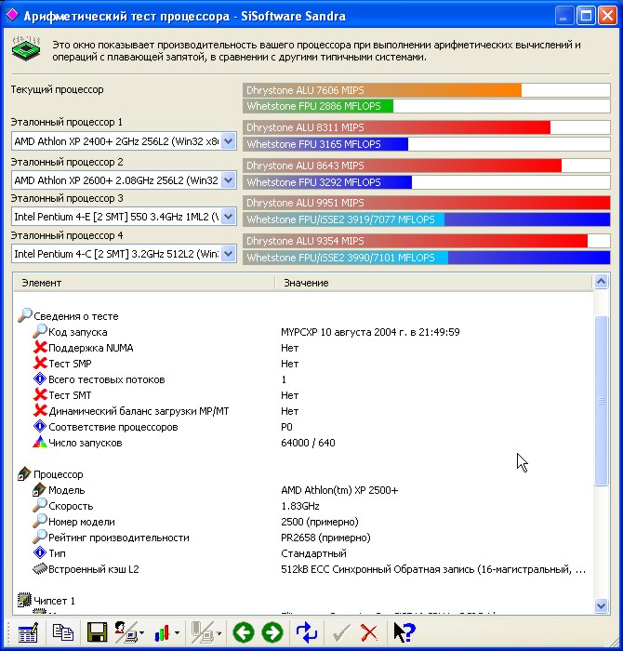Screen dimensions: 623x651
Task: Select the Число запусков row
Action: (303, 442)
